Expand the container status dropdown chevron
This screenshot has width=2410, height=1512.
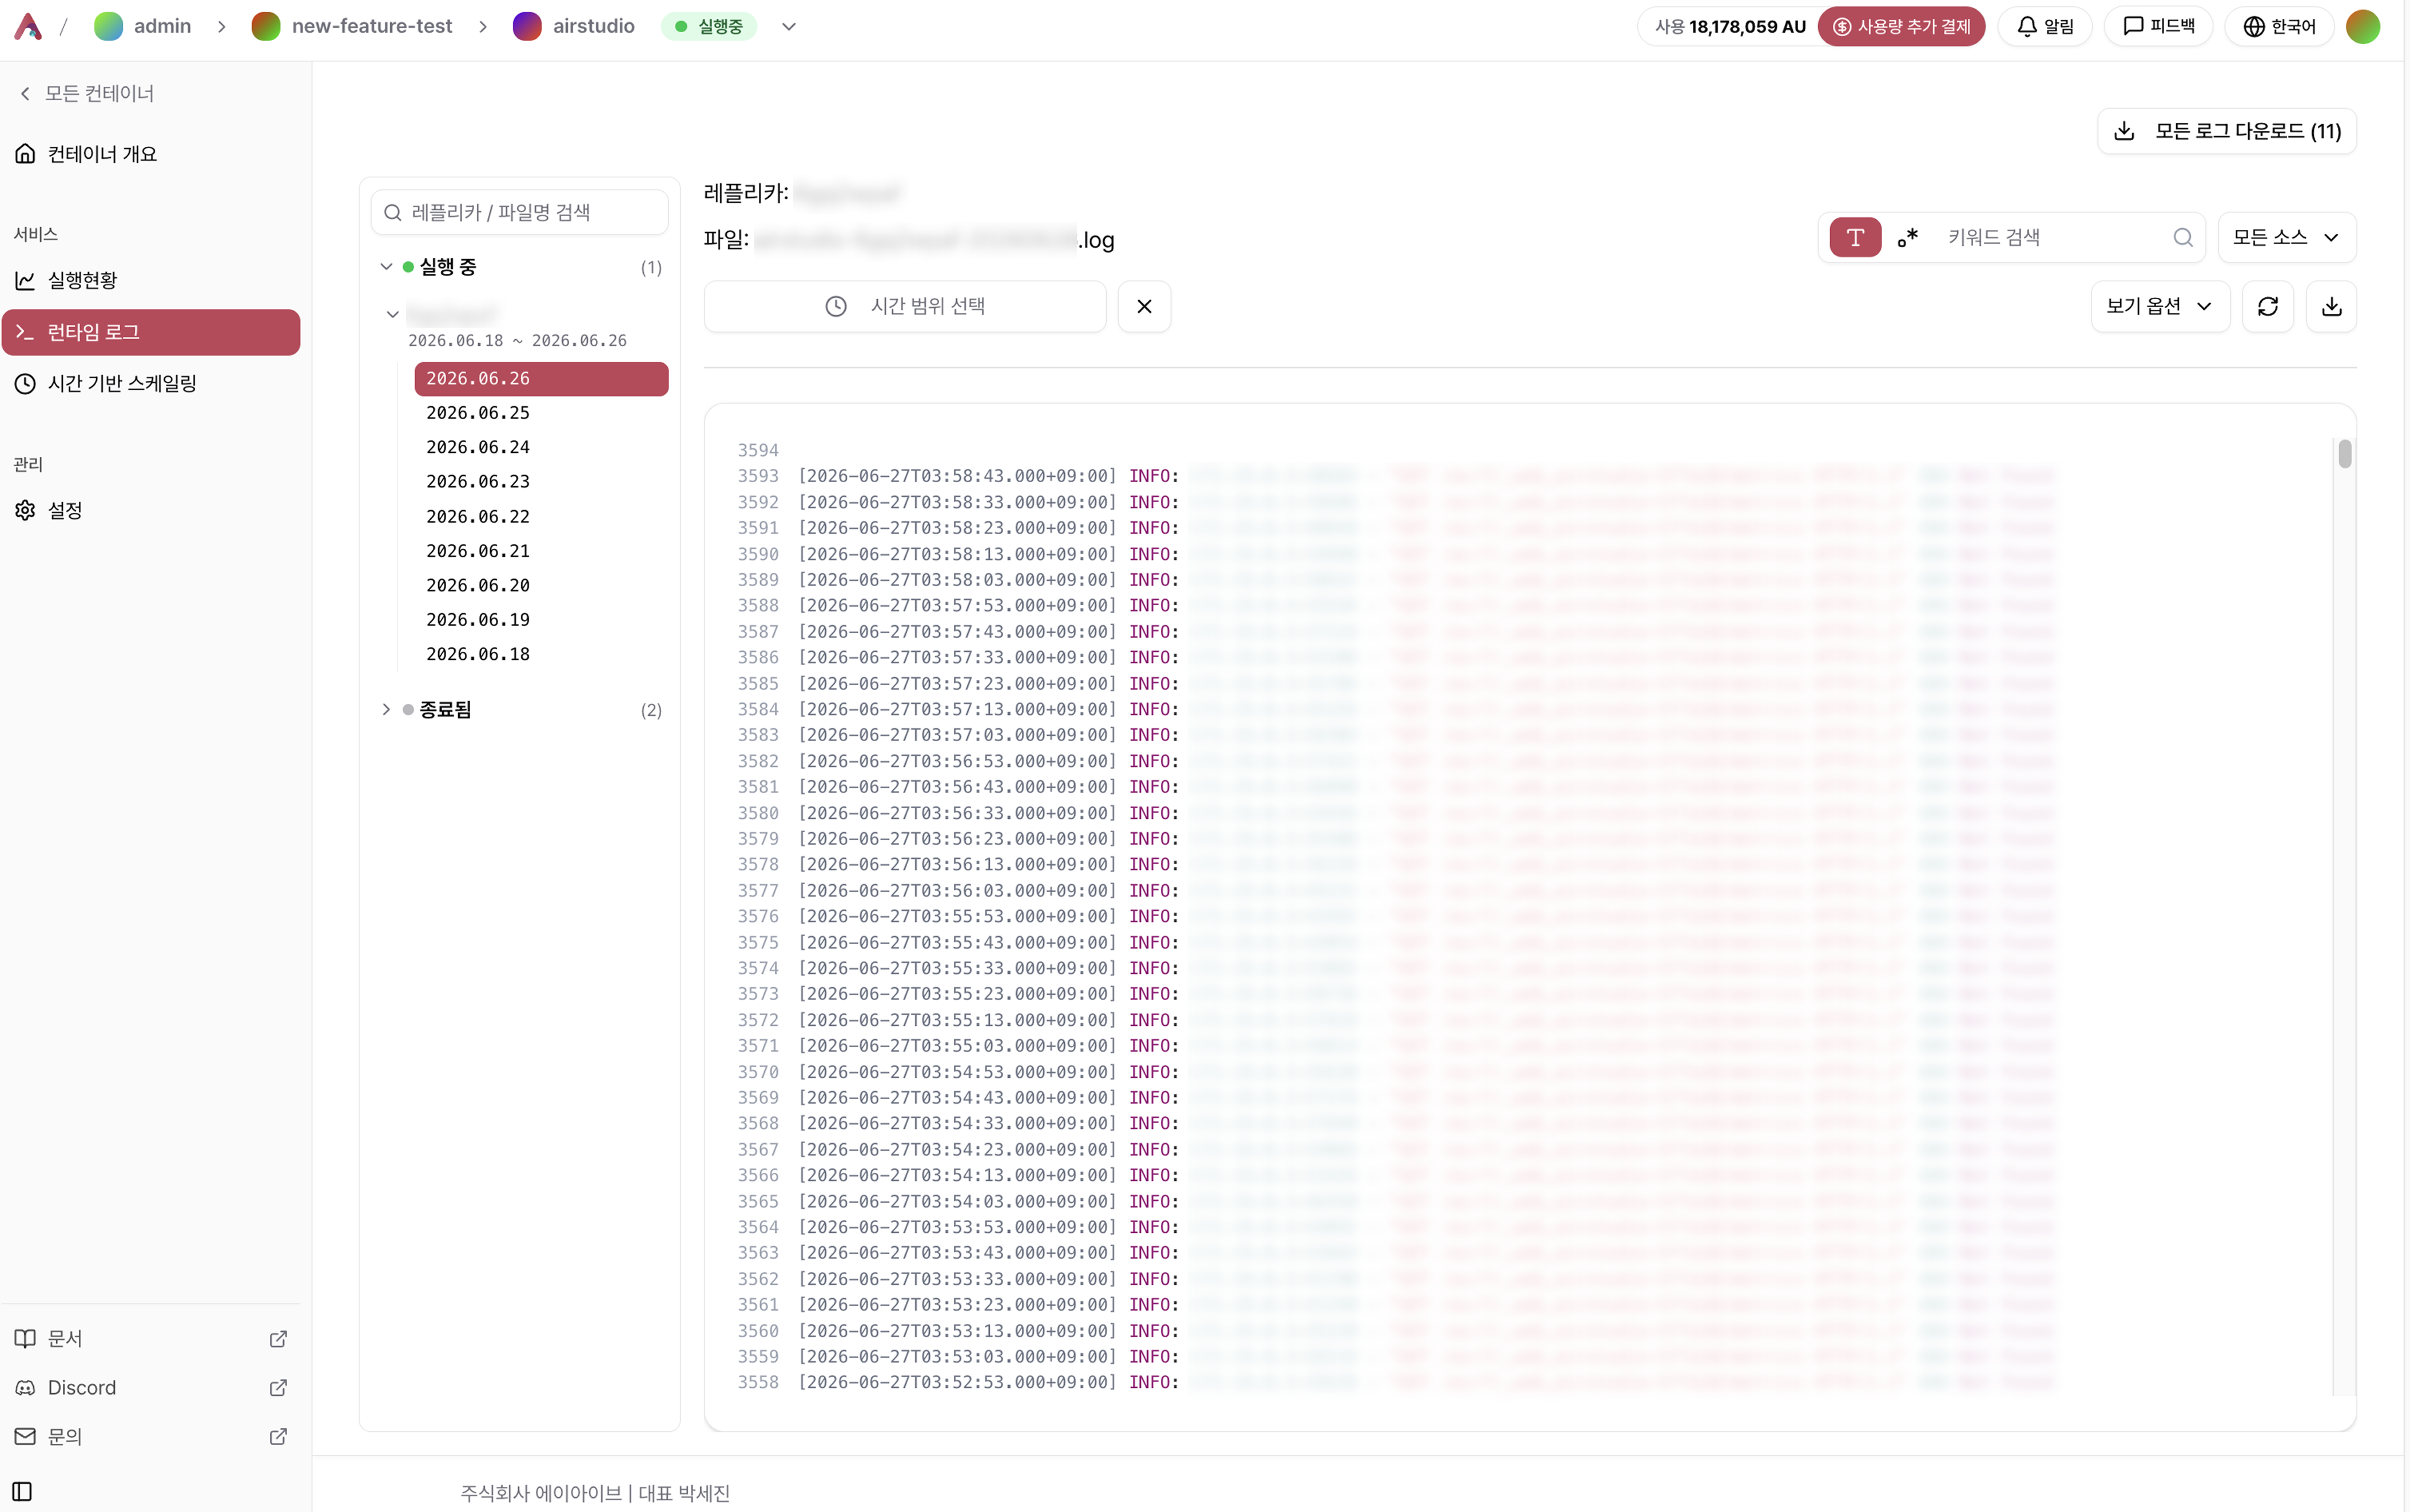[789, 27]
